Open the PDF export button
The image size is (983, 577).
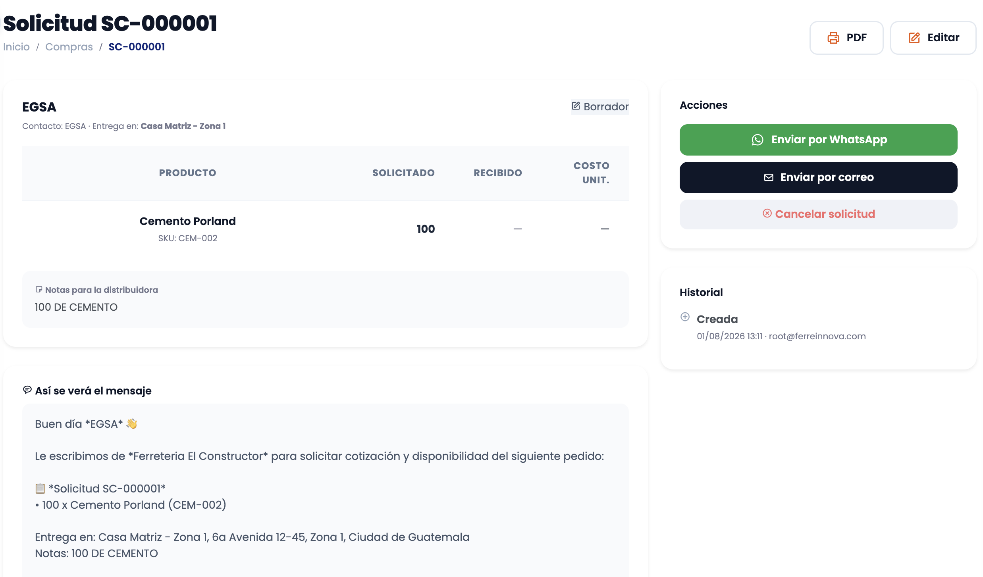point(846,38)
